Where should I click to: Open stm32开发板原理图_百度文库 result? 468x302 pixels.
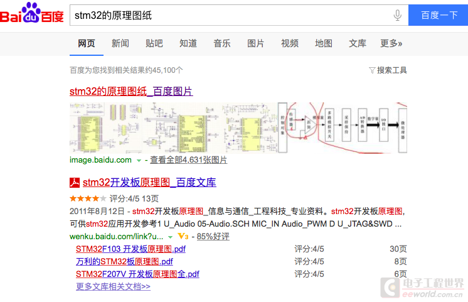149,183
